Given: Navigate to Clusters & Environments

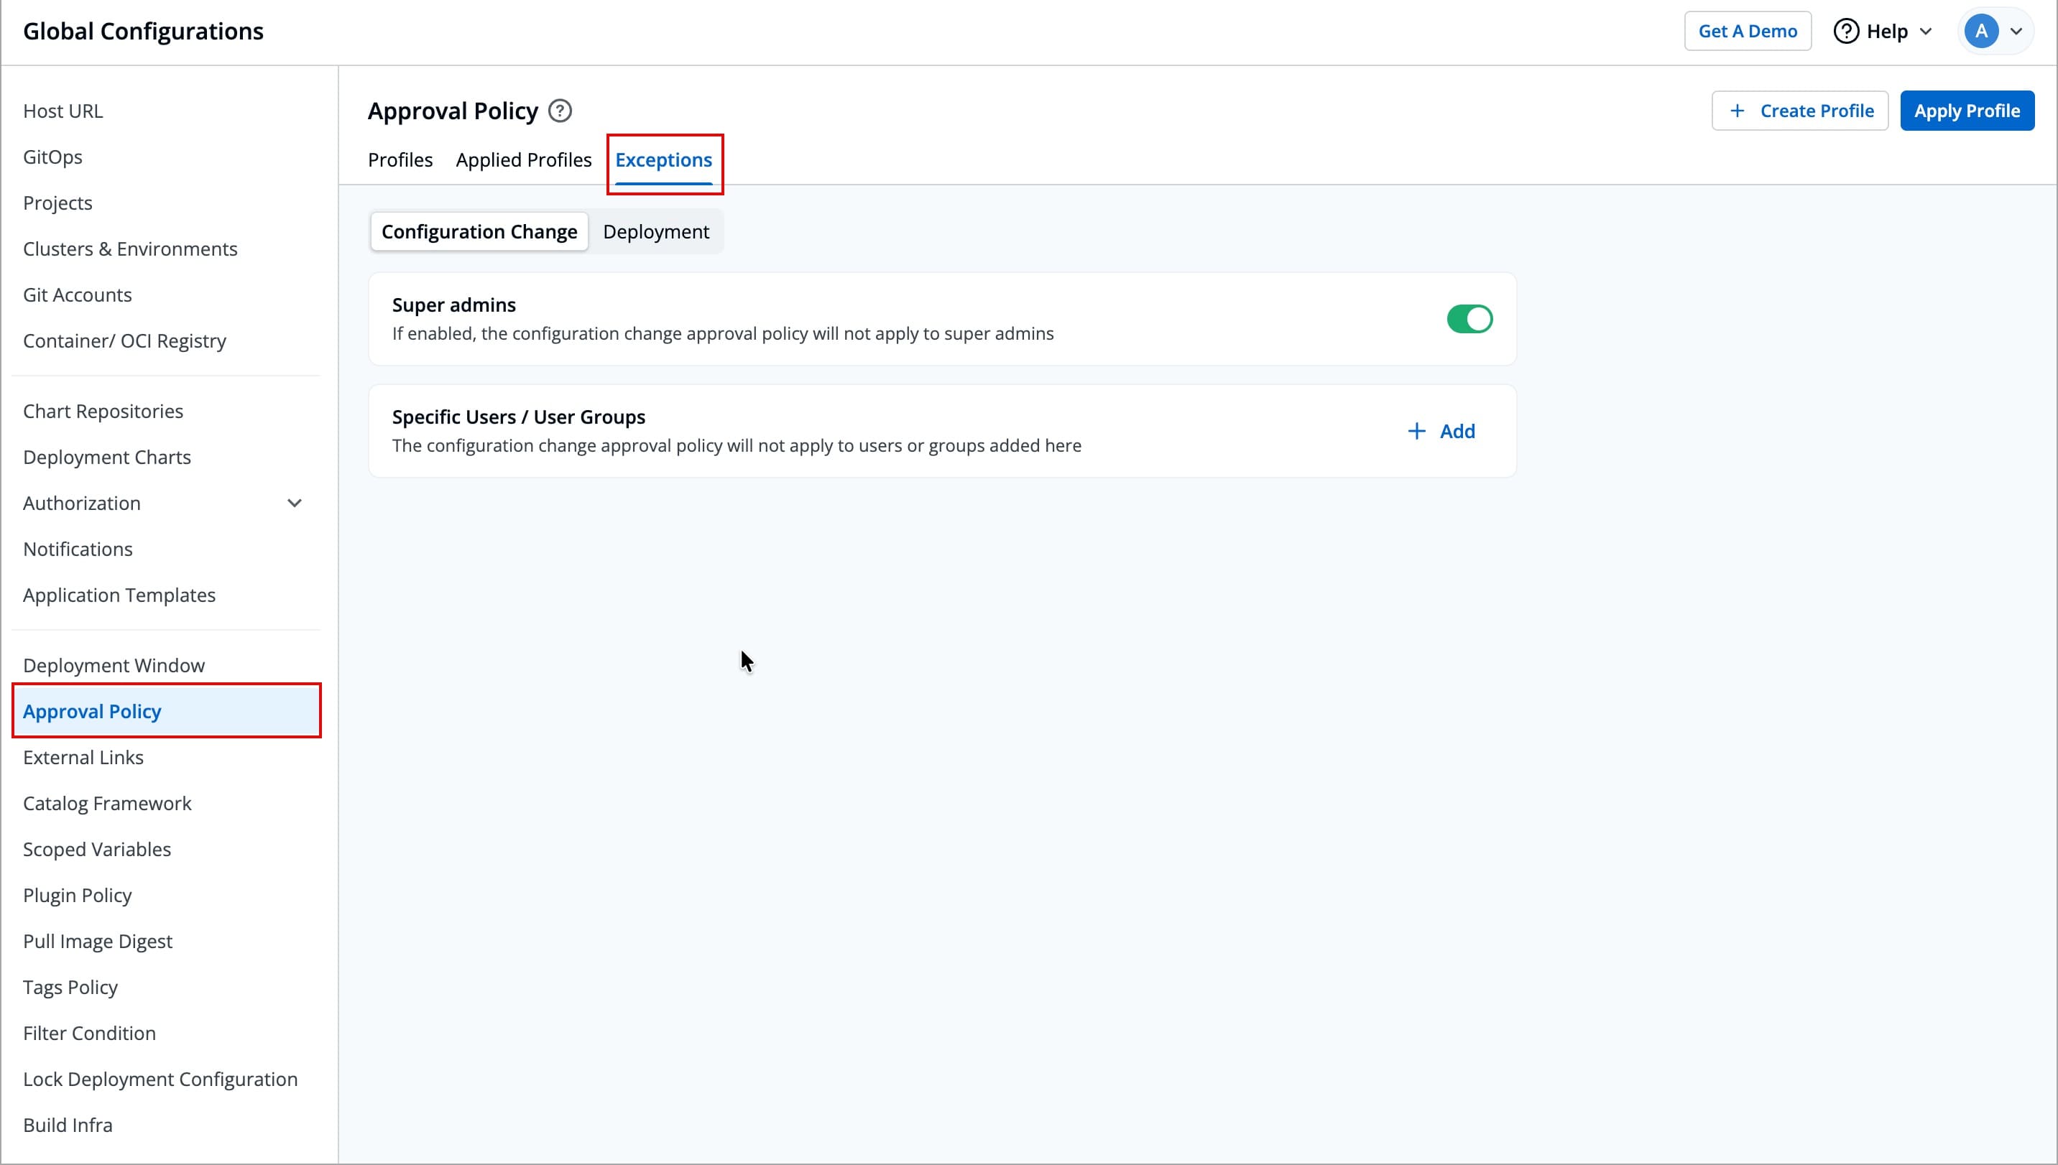Looking at the screenshot, I should pyautogui.click(x=131, y=249).
